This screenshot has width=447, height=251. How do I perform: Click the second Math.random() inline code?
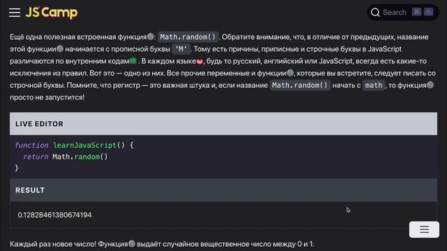[x=300, y=85]
